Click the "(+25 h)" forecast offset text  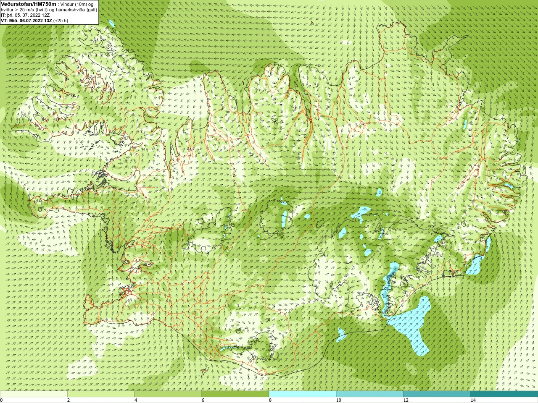[61, 21]
